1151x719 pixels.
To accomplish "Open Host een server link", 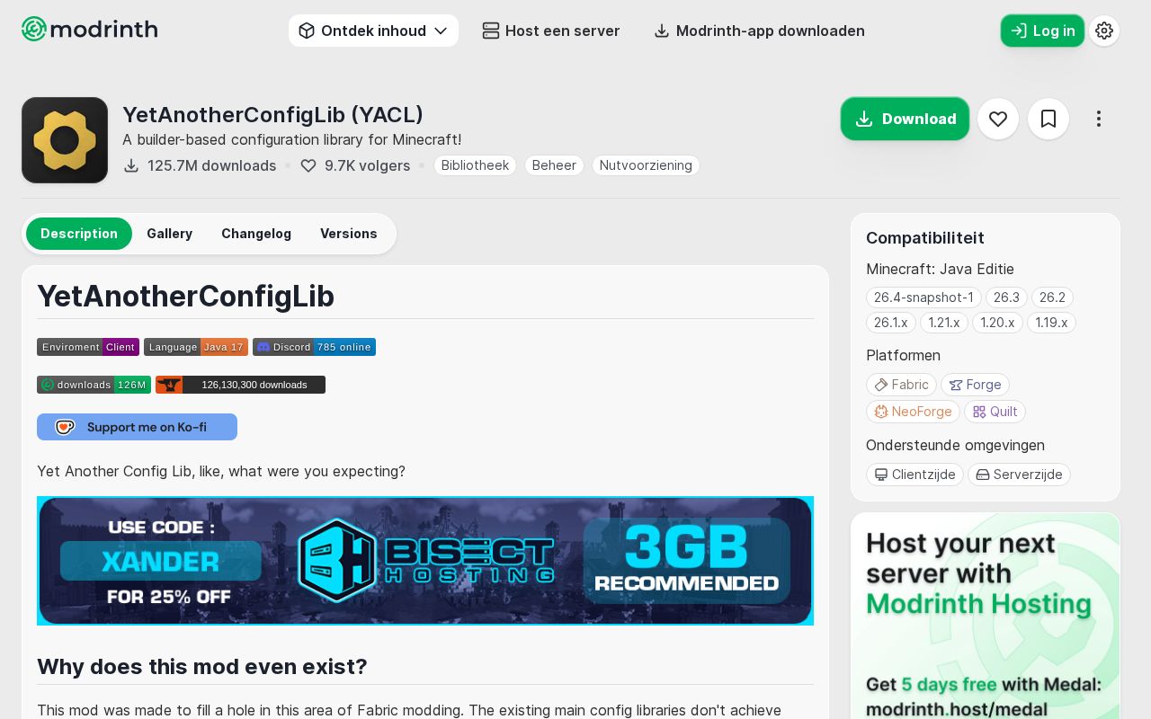I will [x=551, y=31].
